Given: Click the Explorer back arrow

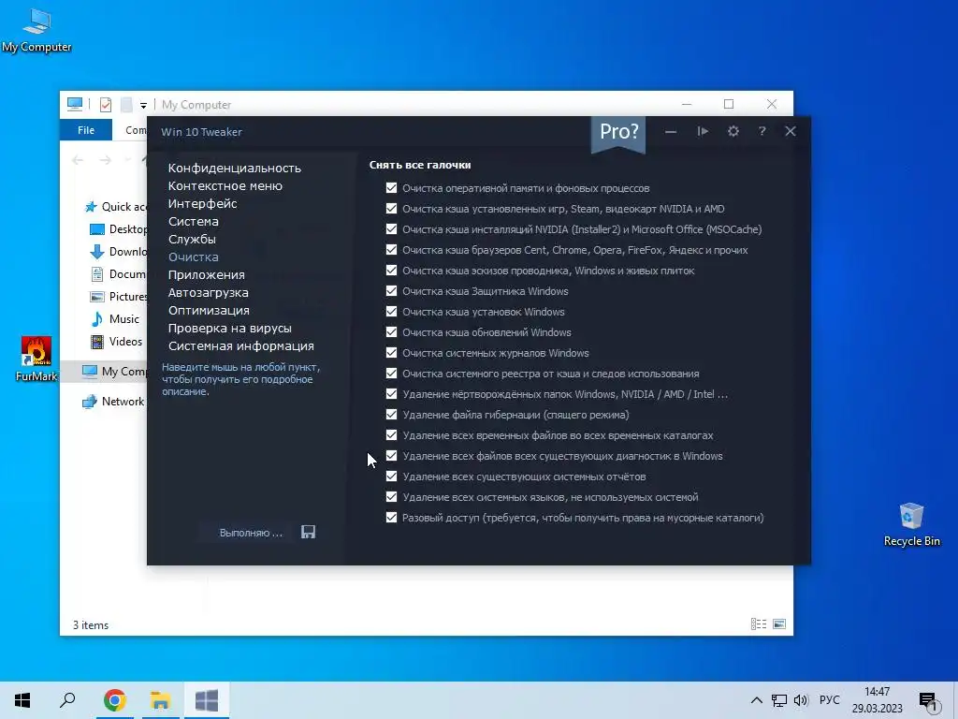Looking at the screenshot, I should (78, 160).
